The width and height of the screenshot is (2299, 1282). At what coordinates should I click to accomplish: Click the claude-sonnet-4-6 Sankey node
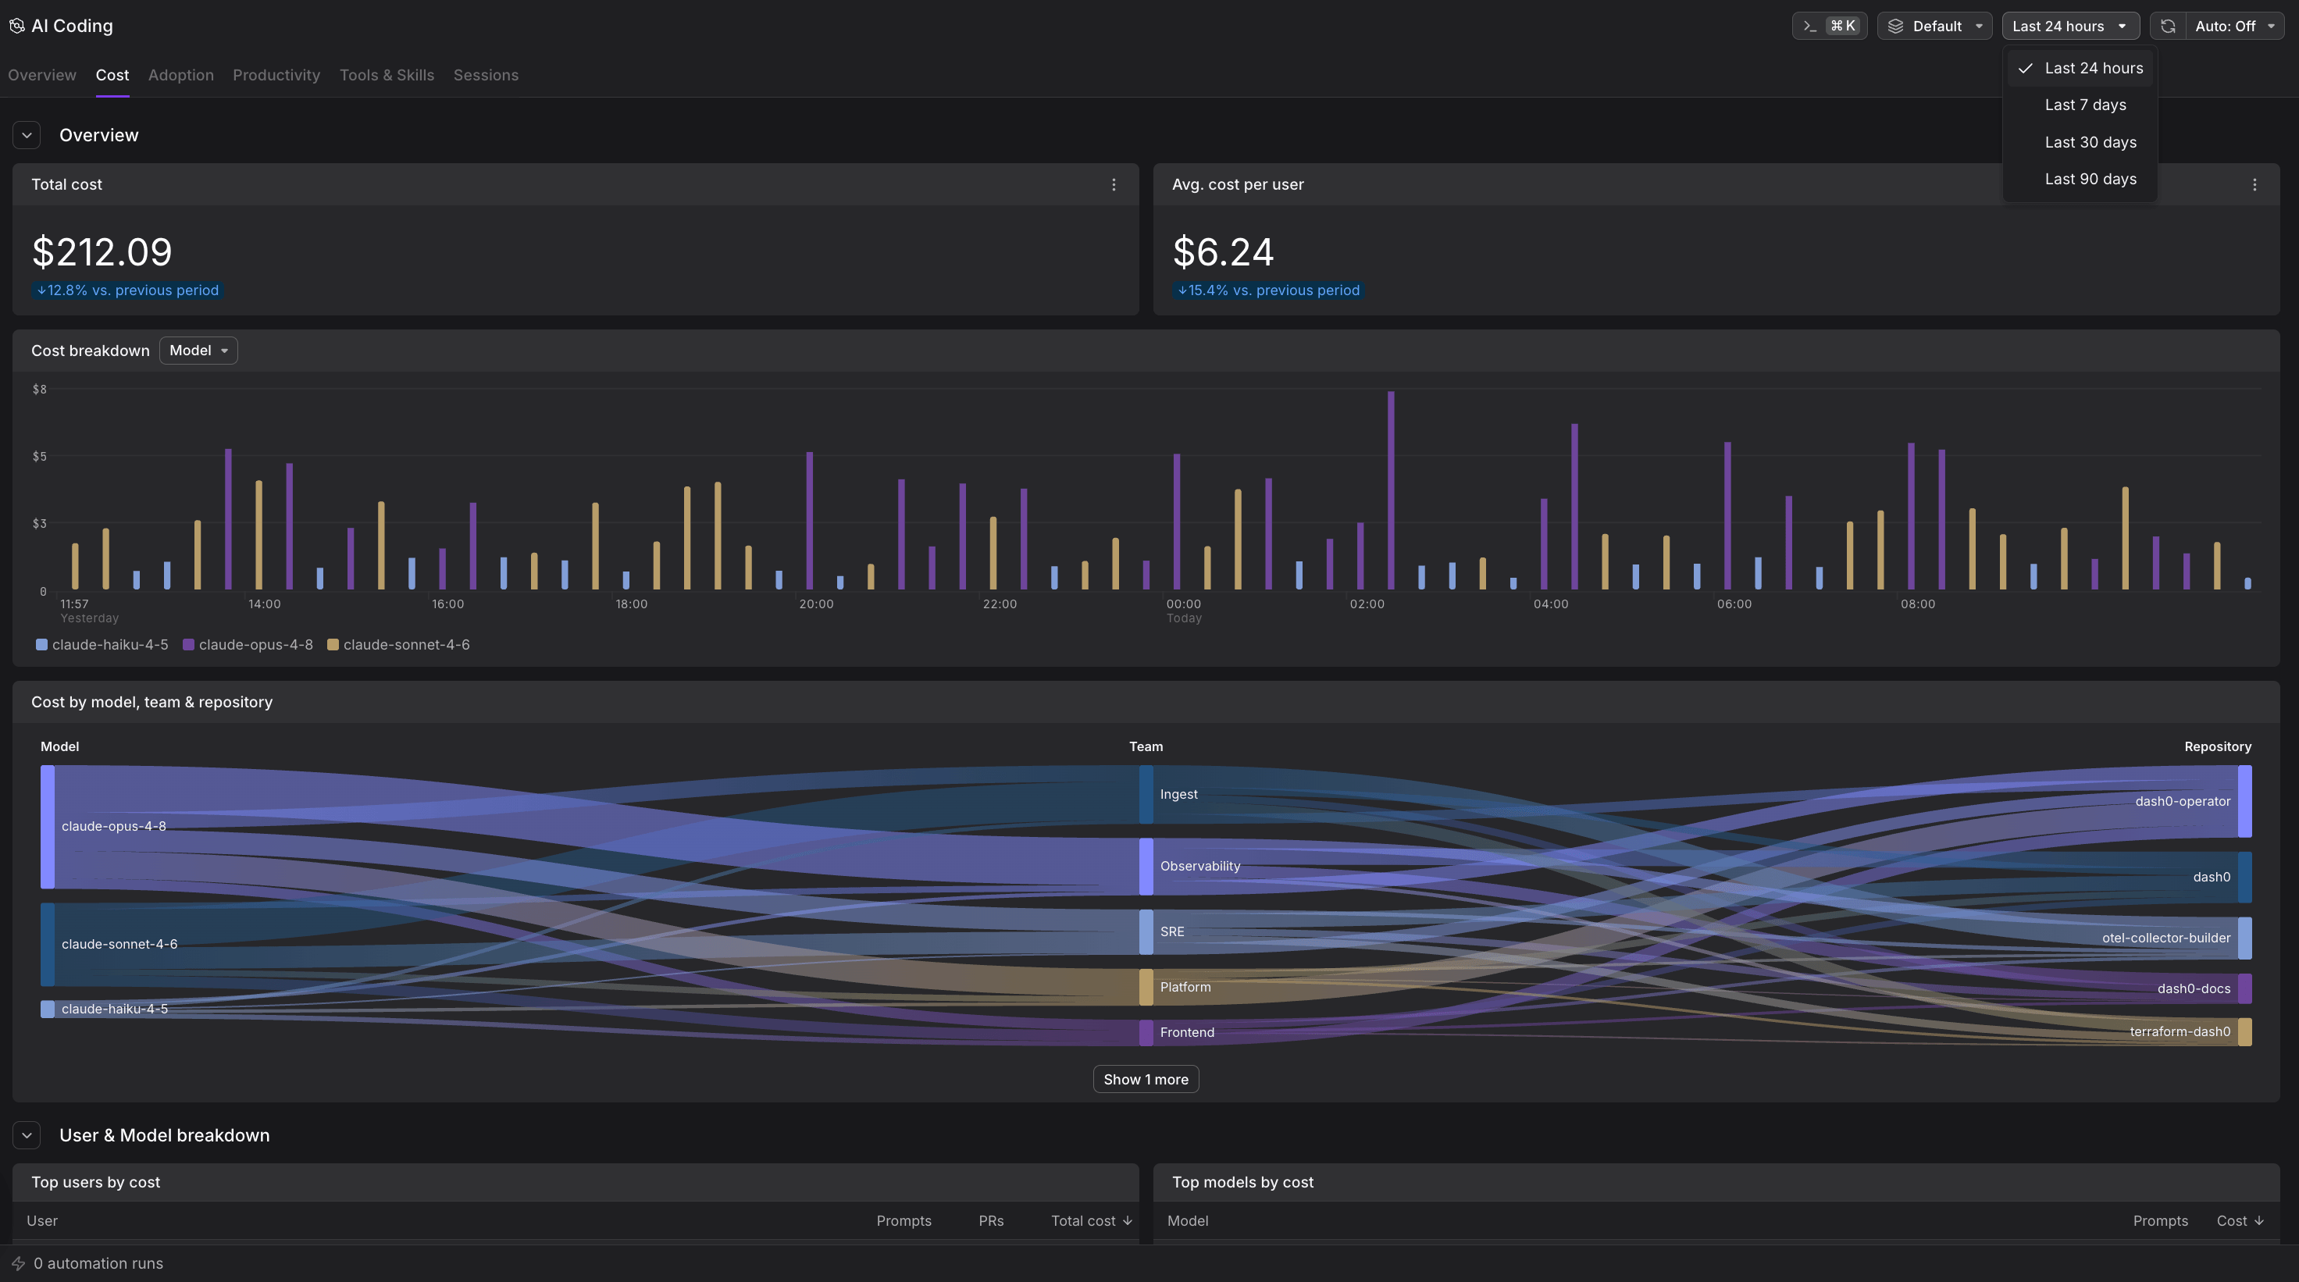point(48,945)
